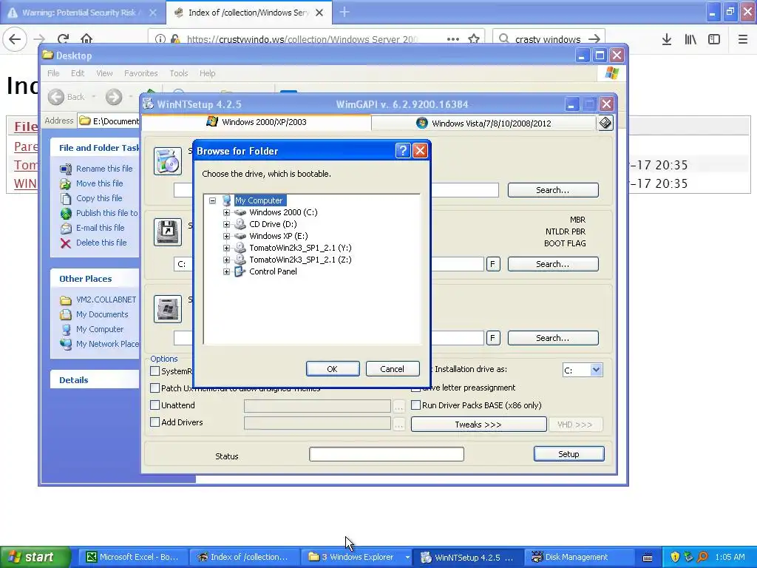Expand TomatoWin2k3_SP1_2.1 (Z:) node
The height and width of the screenshot is (568, 757).
[226, 260]
